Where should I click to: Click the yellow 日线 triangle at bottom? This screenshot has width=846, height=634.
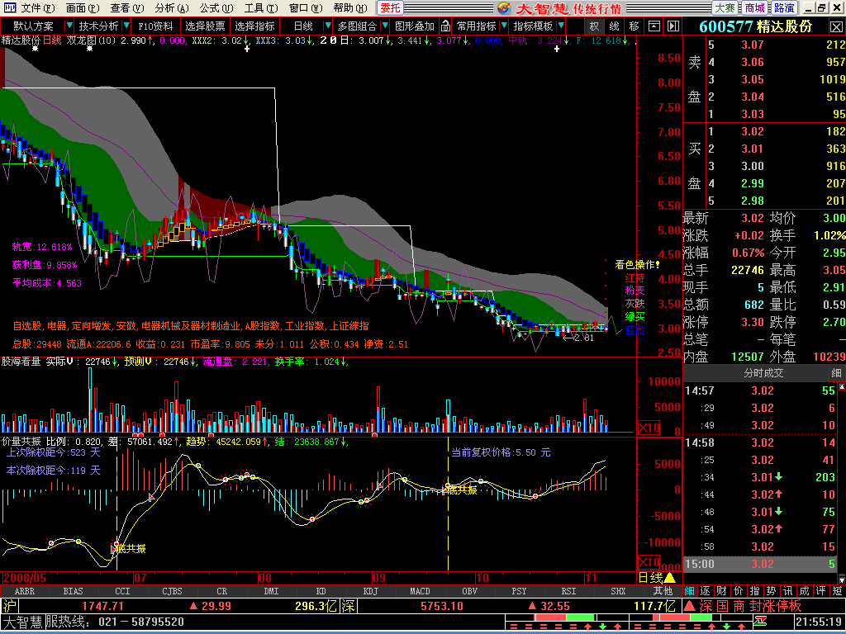[669, 578]
